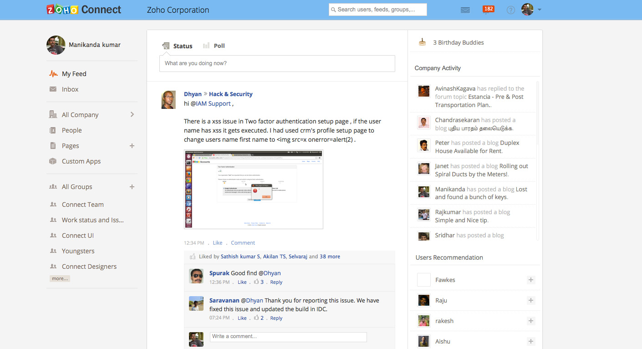642x349 pixels.
Task: Open Simple and Nice tip blog
Action: pos(462,220)
